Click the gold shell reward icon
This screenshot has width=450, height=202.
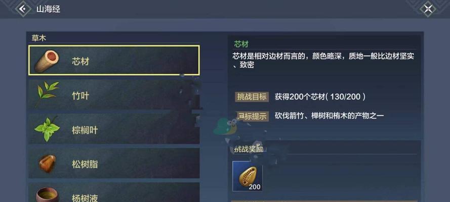tap(248, 176)
